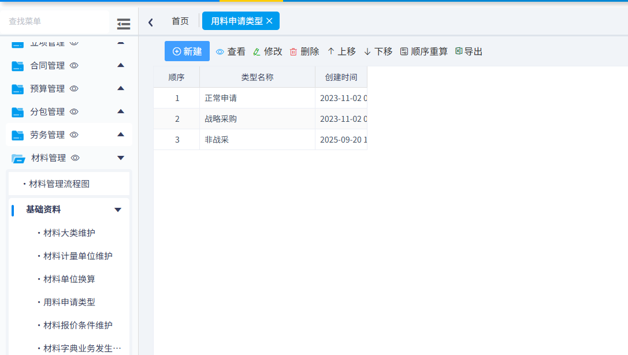Click the 预算管理 folder icon

point(18,89)
